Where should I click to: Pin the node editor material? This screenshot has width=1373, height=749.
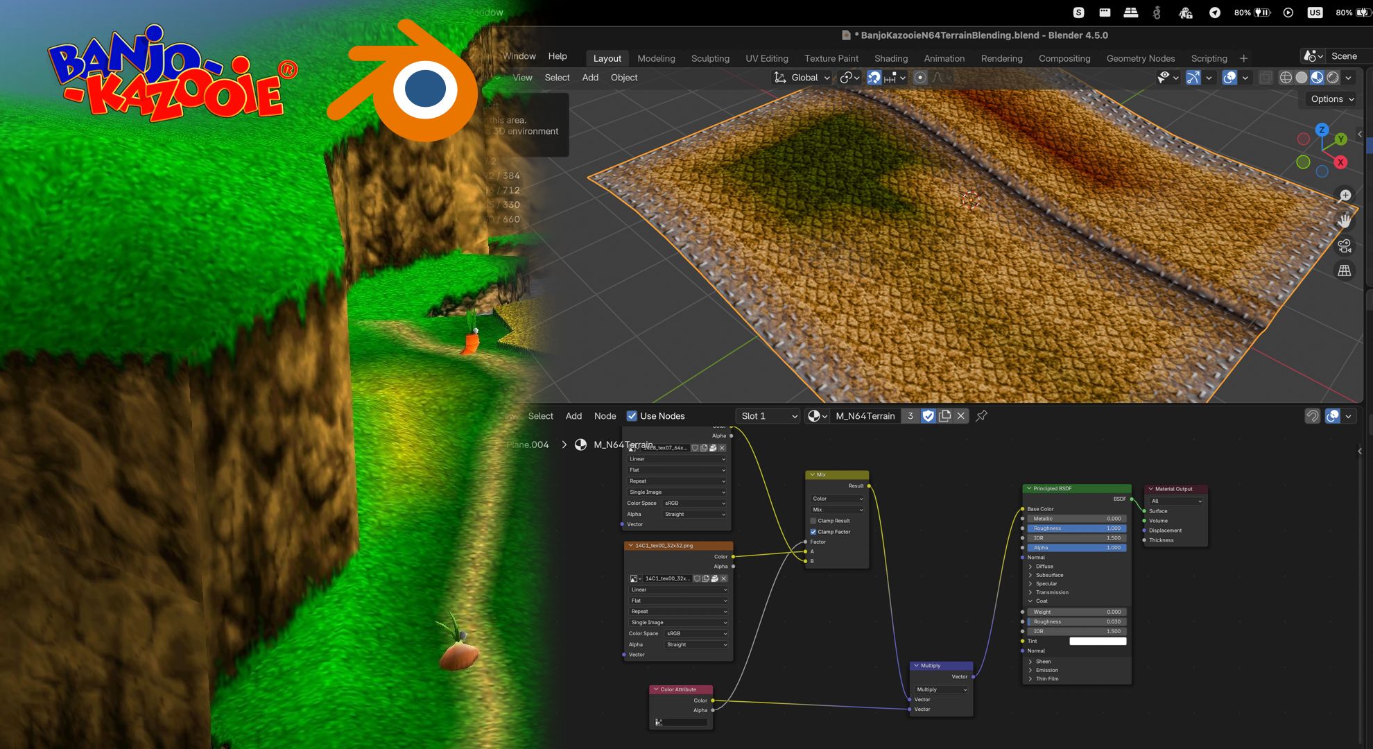point(981,416)
